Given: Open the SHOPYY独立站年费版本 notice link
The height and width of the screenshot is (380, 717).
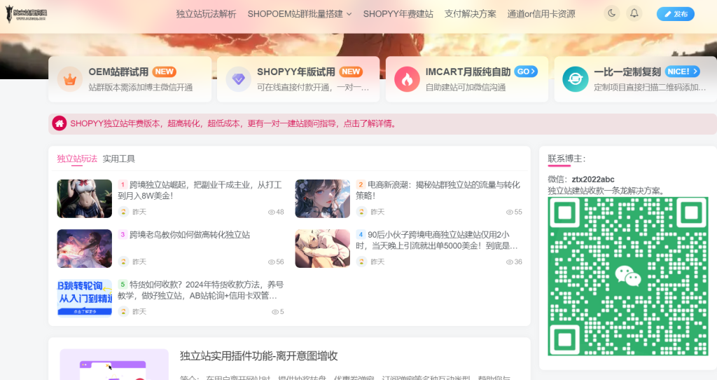Looking at the screenshot, I should point(234,123).
